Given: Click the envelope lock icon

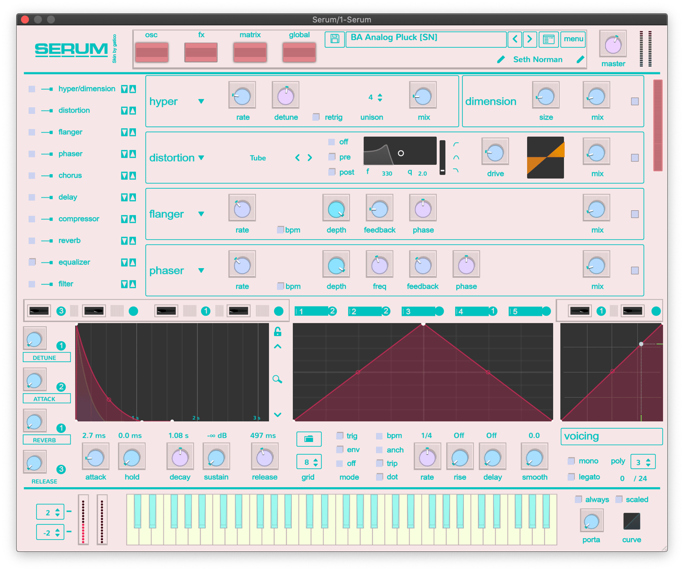Looking at the screenshot, I should 278,332.
